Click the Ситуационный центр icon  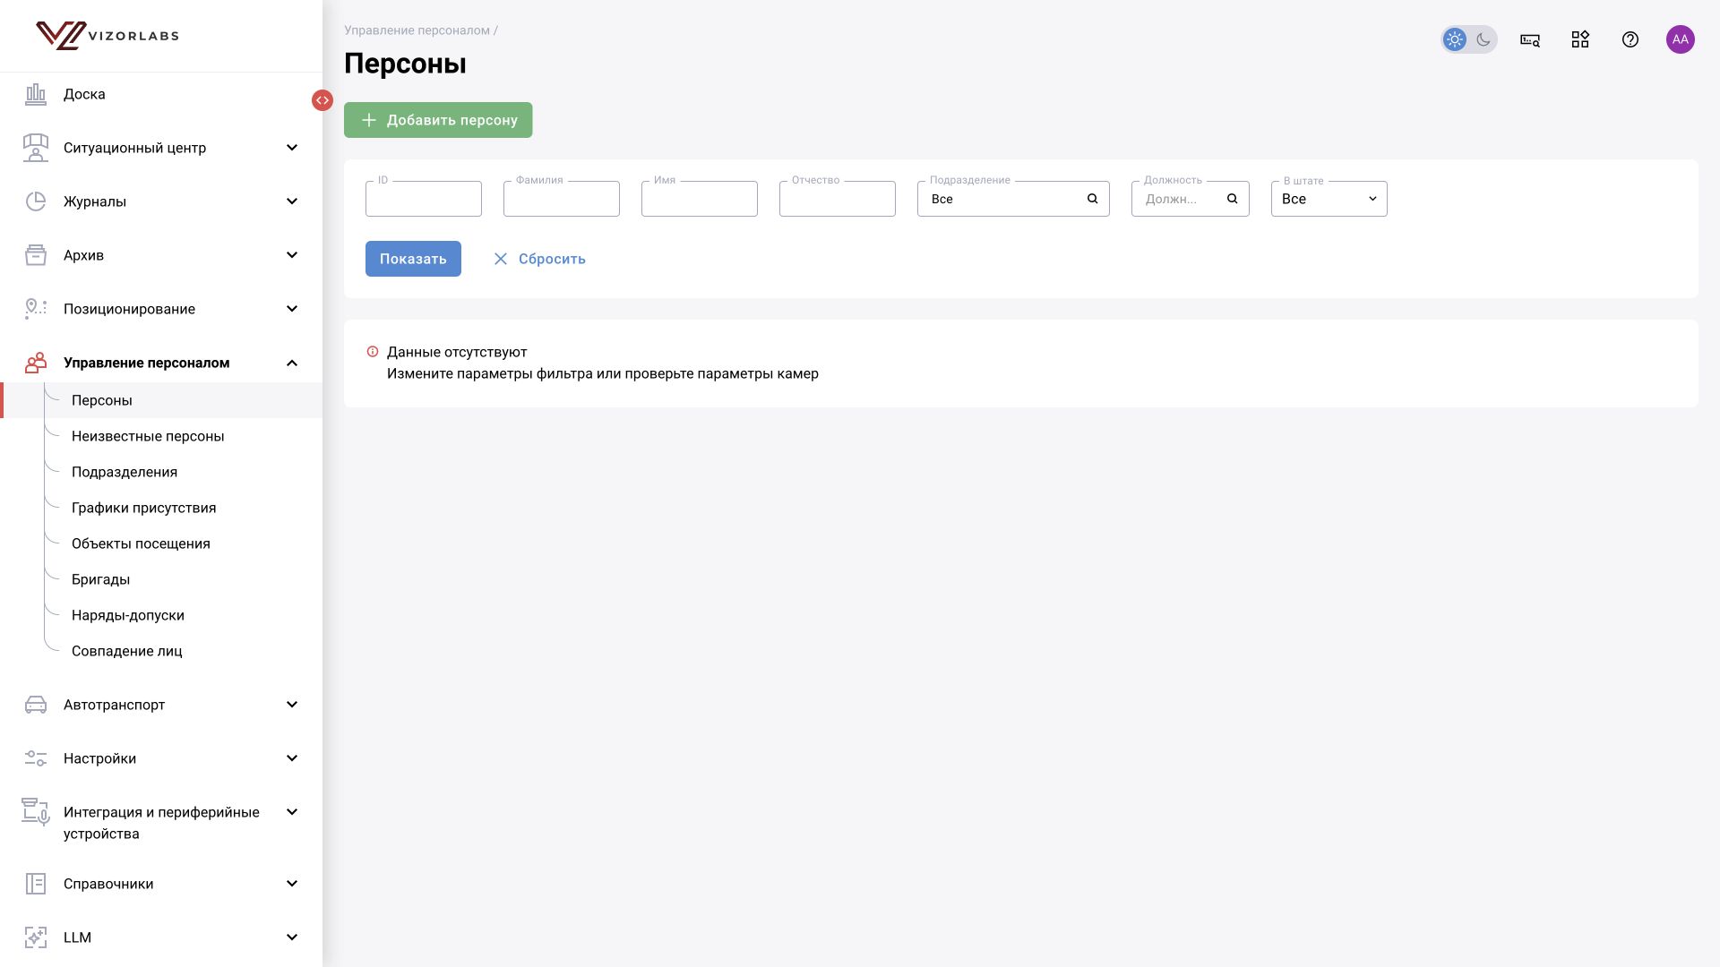(36, 148)
